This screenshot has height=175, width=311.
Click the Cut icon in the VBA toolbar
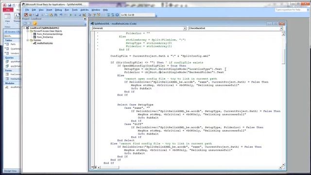coord(42,15)
